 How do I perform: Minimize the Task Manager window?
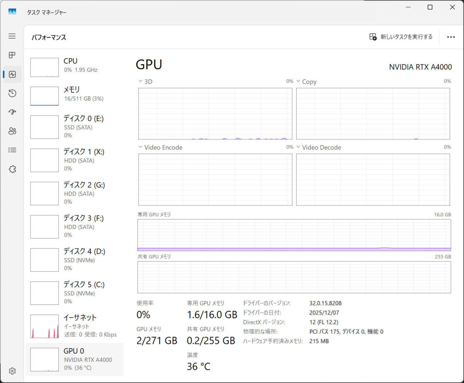[x=408, y=7]
